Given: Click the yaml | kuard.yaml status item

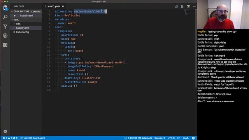Looking at the screenshot, I should 33,138.
